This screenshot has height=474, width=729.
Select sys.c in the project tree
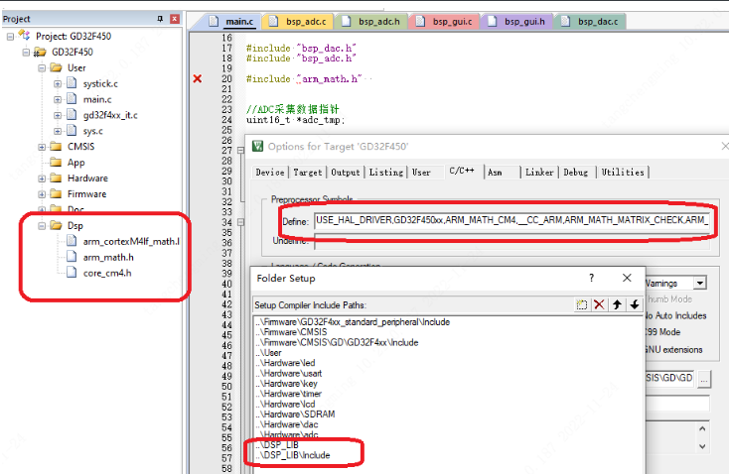click(93, 131)
